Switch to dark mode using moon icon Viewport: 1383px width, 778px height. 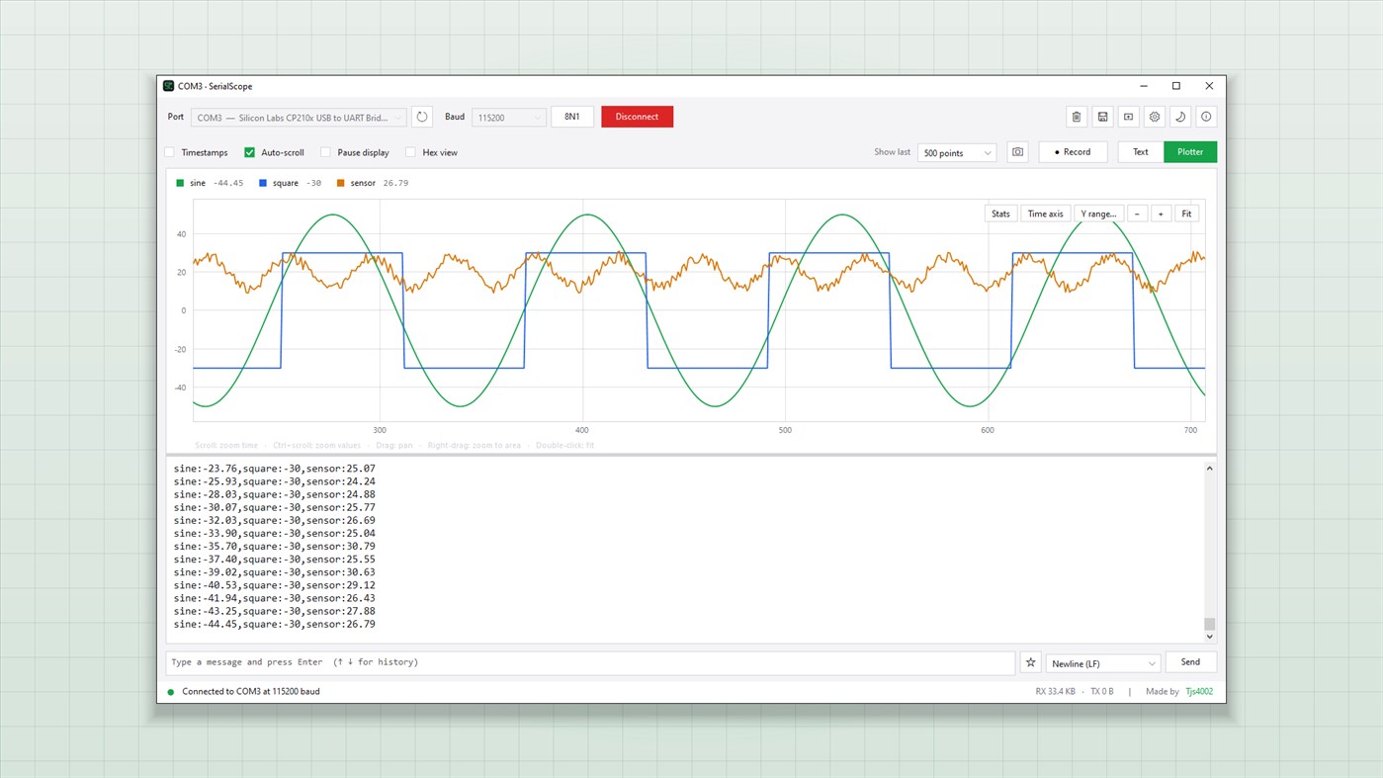1180,117
